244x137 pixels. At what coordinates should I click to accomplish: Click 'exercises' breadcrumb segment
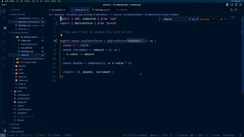click(59, 14)
